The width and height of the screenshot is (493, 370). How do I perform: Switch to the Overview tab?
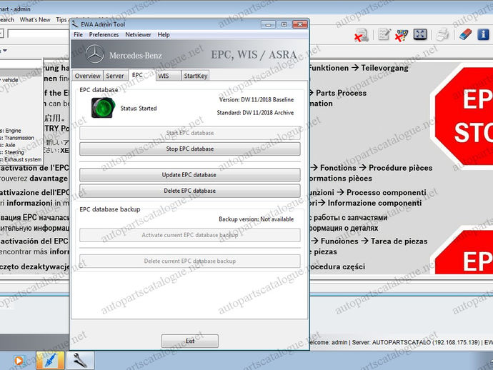pos(88,76)
